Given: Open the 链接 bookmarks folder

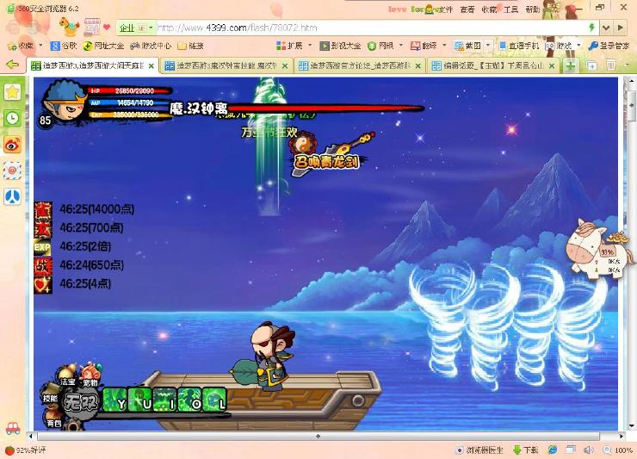Looking at the screenshot, I should pos(190,46).
